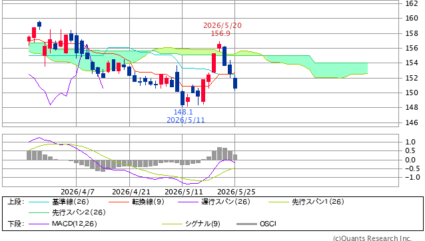This screenshot has width=425, height=241.
Task: Click the gray OSCI legend swatch
Action: click(246, 224)
